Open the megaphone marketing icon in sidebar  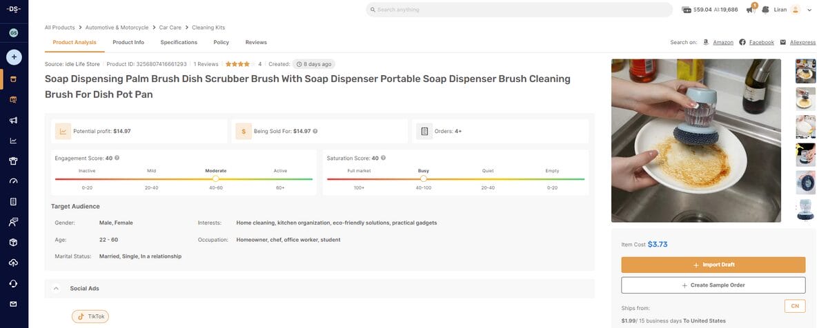[14, 120]
